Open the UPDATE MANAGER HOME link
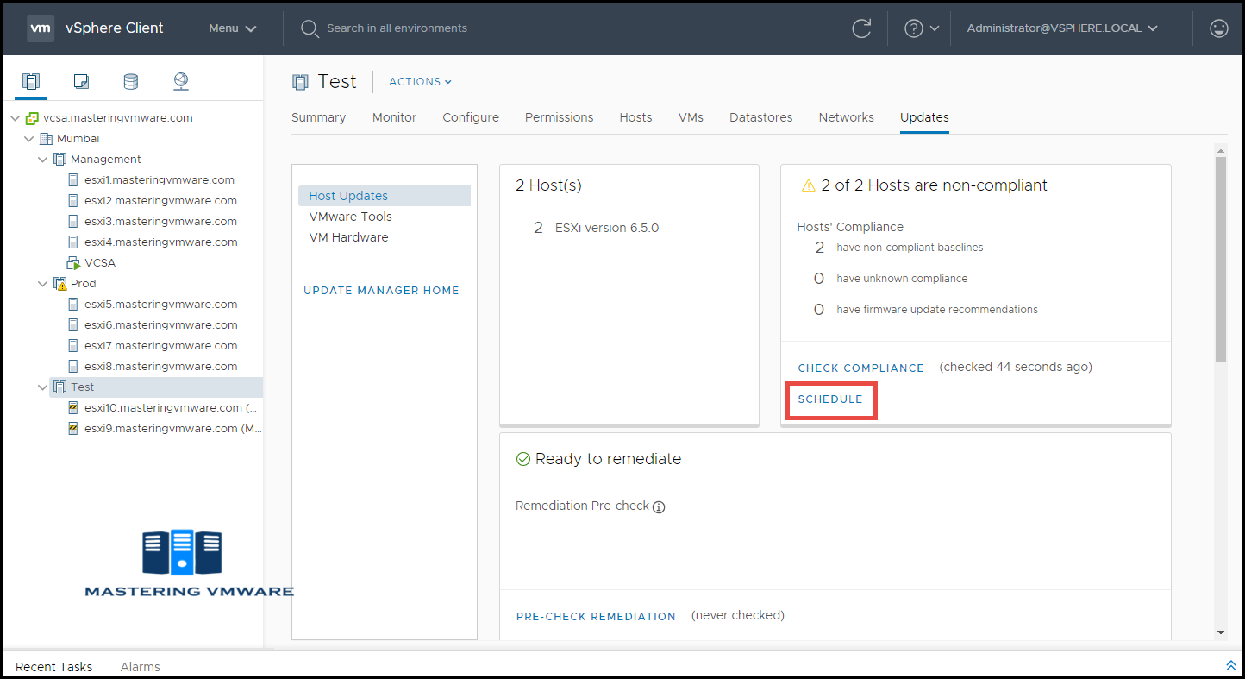Viewport: 1245px width, 679px height. (381, 291)
